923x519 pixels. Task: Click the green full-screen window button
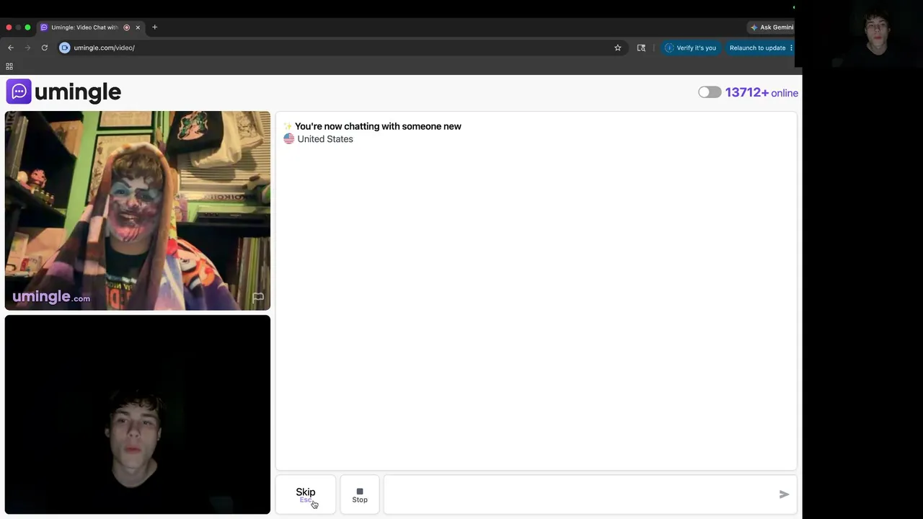point(27,27)
